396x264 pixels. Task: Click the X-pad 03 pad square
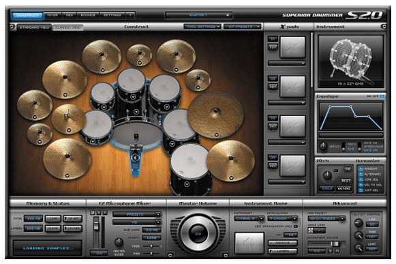pos(292,126)
